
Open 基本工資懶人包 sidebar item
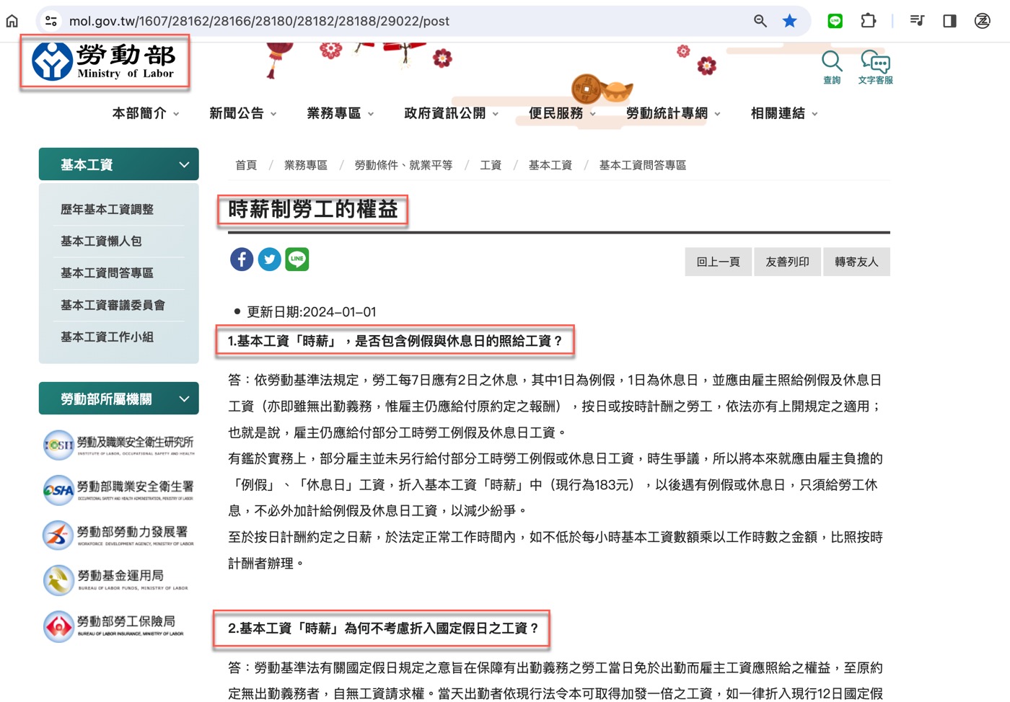click(101, 241)
